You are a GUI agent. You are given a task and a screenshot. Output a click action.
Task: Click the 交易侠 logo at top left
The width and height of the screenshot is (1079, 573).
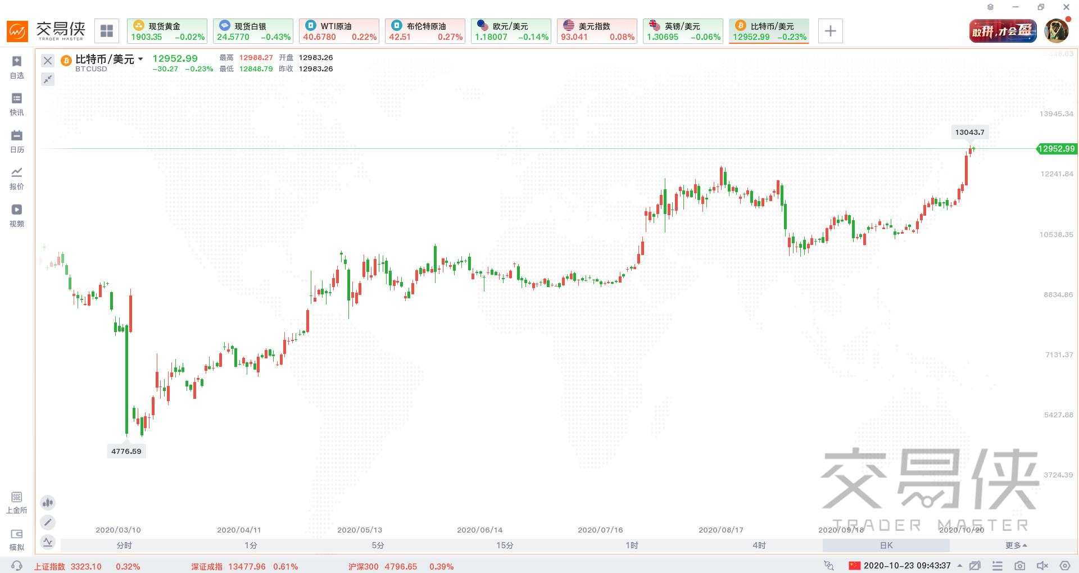coord(46,31)
